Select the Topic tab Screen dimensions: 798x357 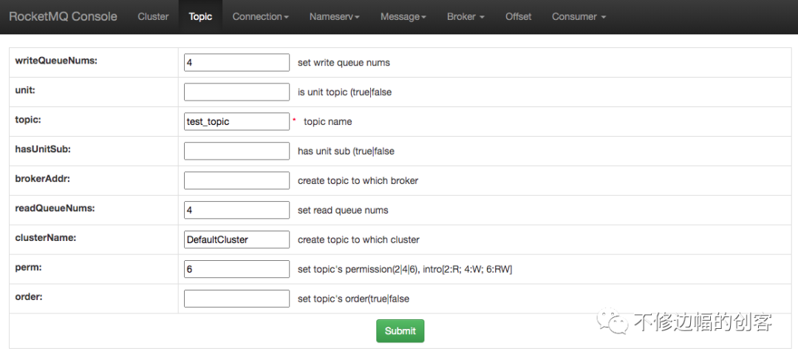coord(200,16)
